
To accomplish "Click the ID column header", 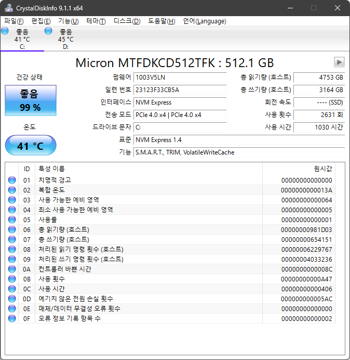I will [x=27, y=169].
